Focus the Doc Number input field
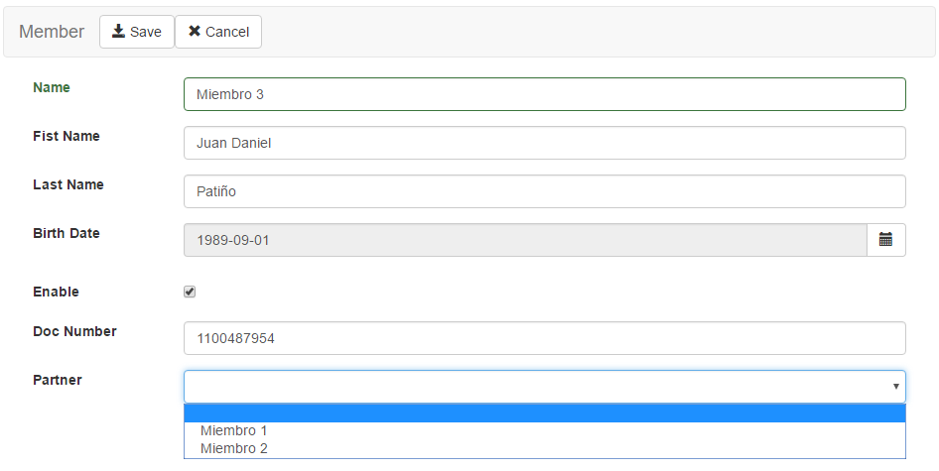 544,338
